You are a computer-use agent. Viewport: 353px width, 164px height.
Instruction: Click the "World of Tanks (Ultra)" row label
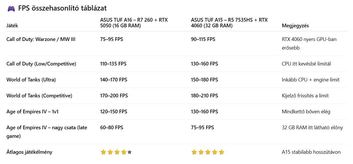31,80
